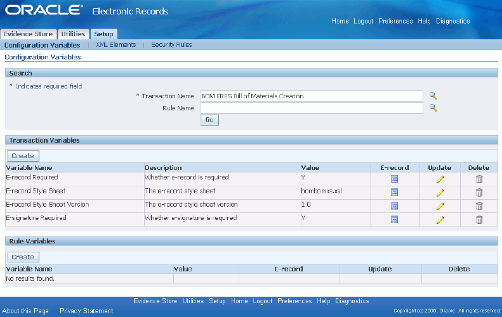The height and width of the screenshot is (317, 502).
Task: Select the Setup tab
Action: tap(103, 34)
